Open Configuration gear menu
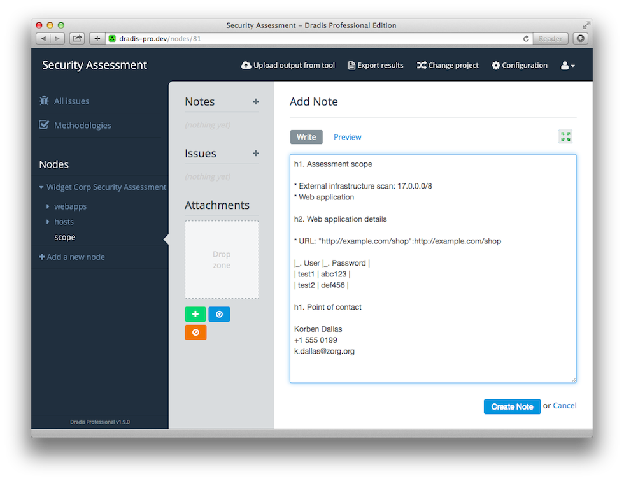624x481 pixels. [520, 65]
